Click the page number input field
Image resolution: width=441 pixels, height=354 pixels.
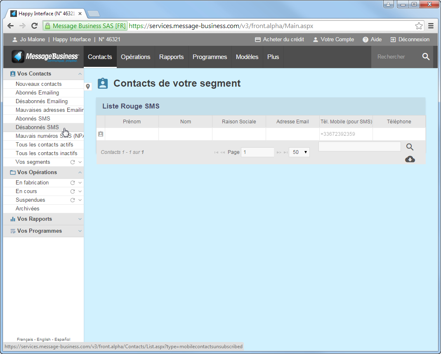point(257,152)
